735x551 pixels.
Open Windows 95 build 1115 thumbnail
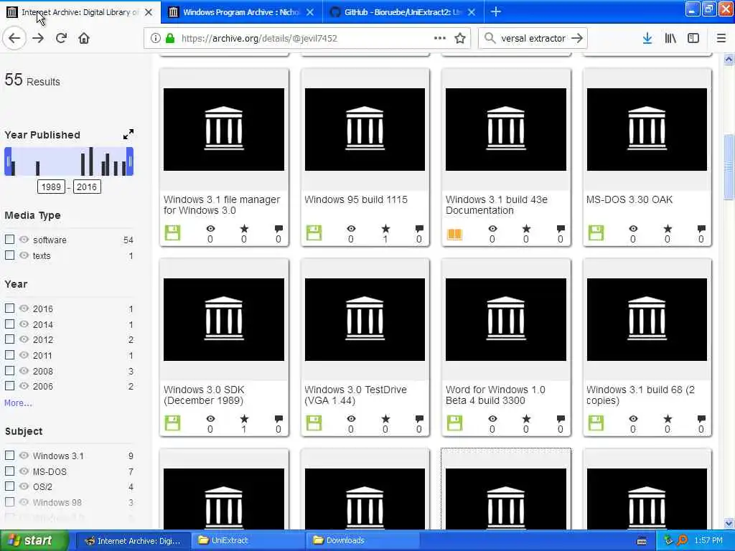tap(365, 129)
